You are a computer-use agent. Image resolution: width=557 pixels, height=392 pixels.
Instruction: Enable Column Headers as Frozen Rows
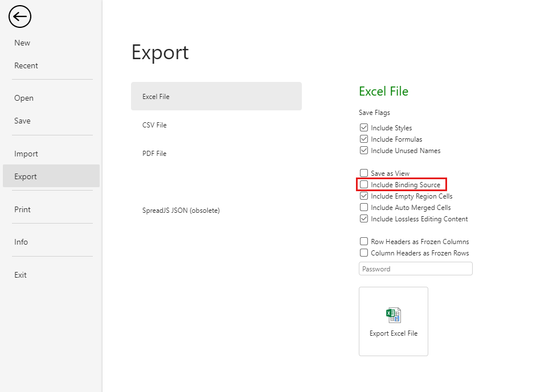click(x=364, y=253)
